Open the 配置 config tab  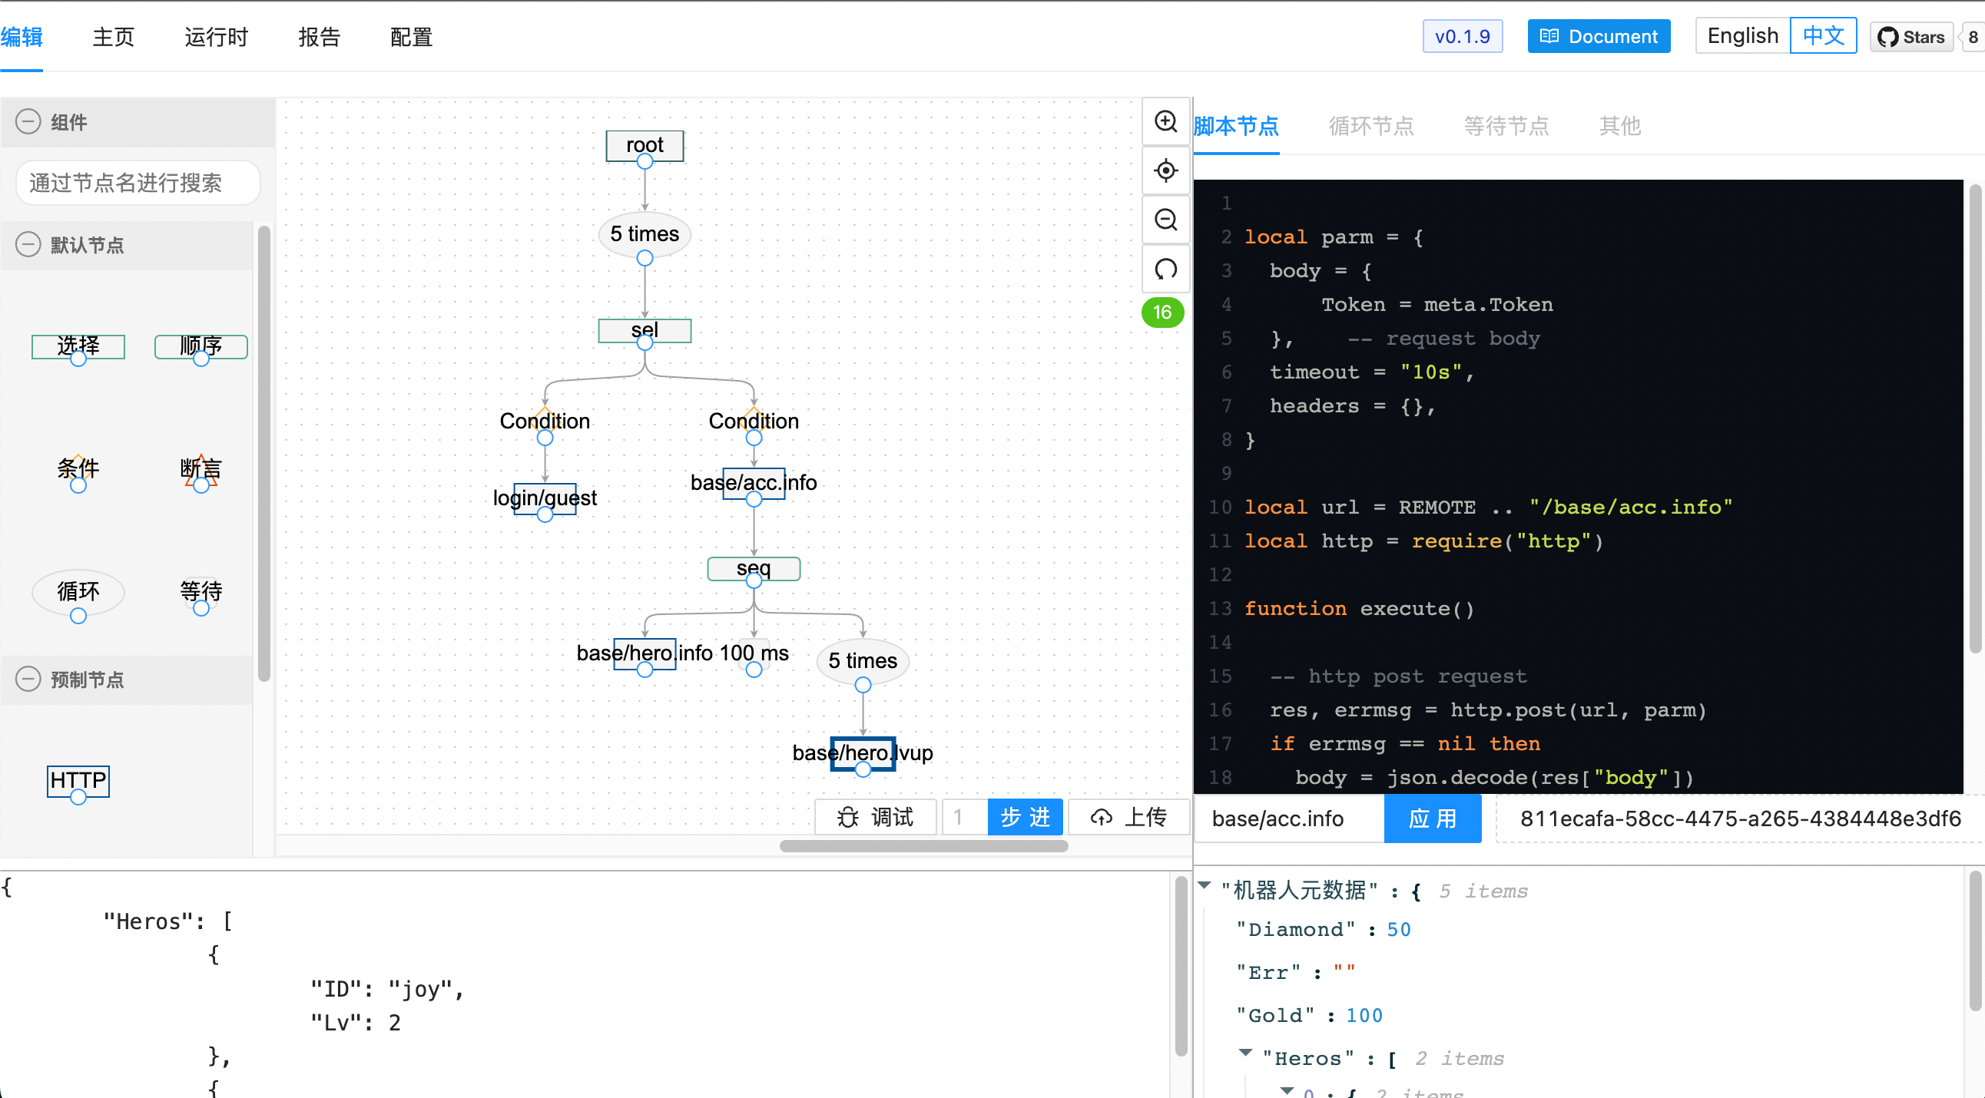(x=411, y=37)
